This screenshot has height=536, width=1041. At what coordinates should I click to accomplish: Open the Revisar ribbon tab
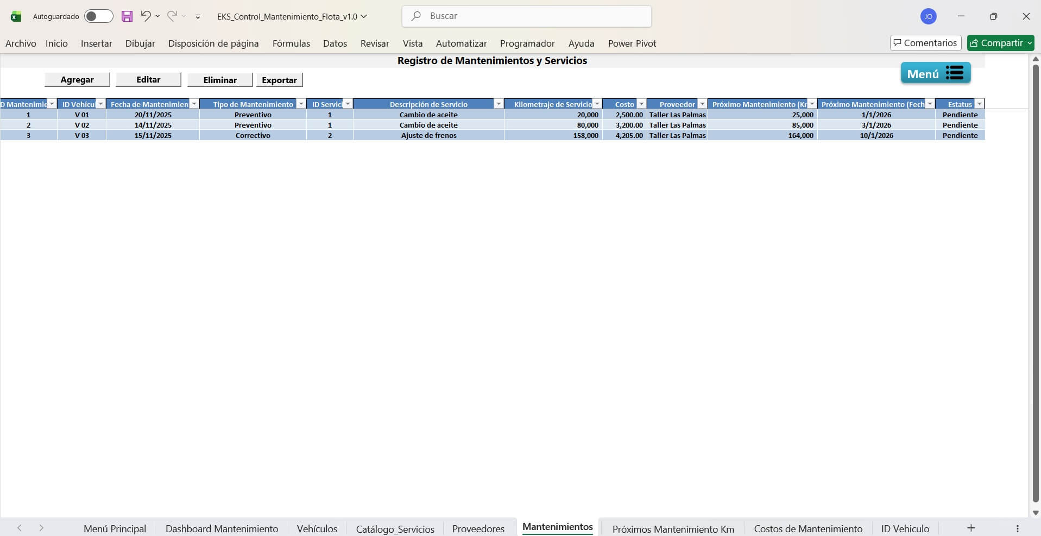point(375,43)
